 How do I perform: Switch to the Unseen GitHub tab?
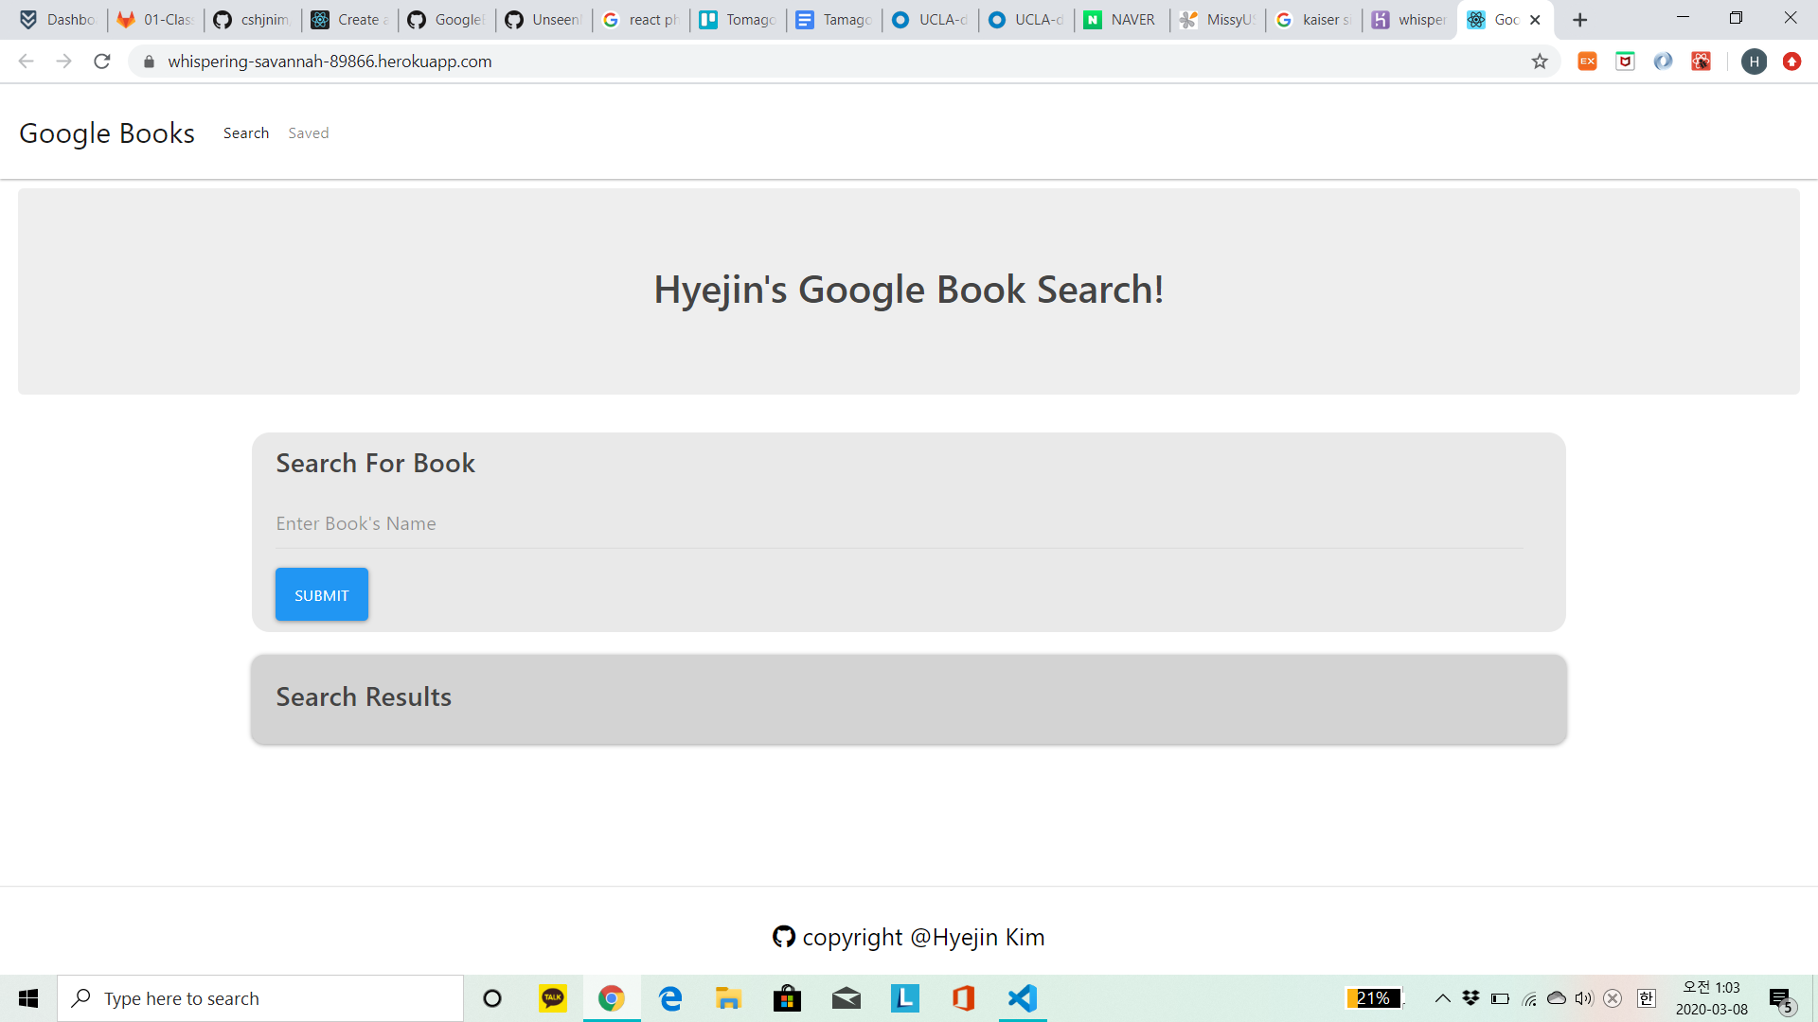click(544, 20)
